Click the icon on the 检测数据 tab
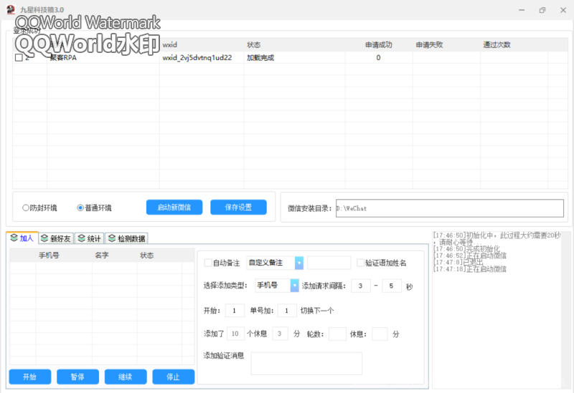 111,238
